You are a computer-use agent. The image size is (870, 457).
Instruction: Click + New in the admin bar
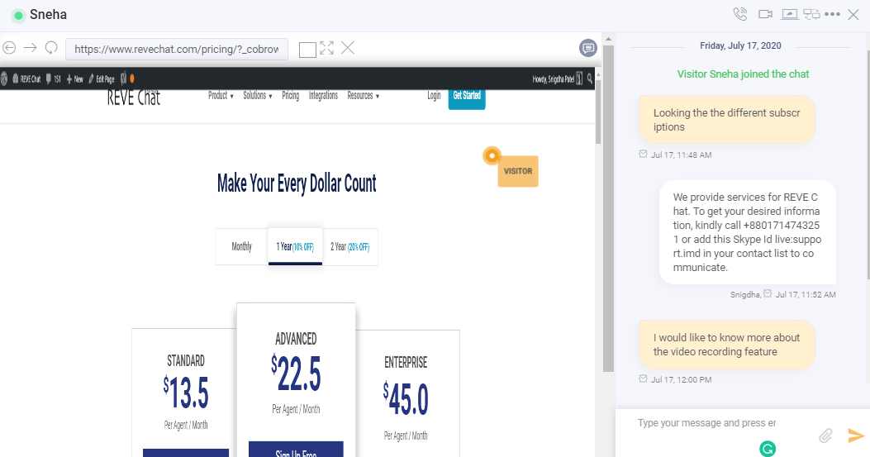click(x=75, y=79)
